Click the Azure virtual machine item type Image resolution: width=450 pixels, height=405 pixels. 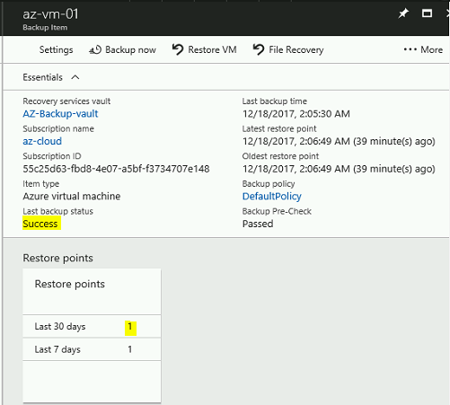72,197
